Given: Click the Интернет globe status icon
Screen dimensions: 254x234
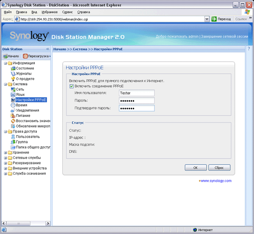Looking at the screenshot, I should click(195, 230).
